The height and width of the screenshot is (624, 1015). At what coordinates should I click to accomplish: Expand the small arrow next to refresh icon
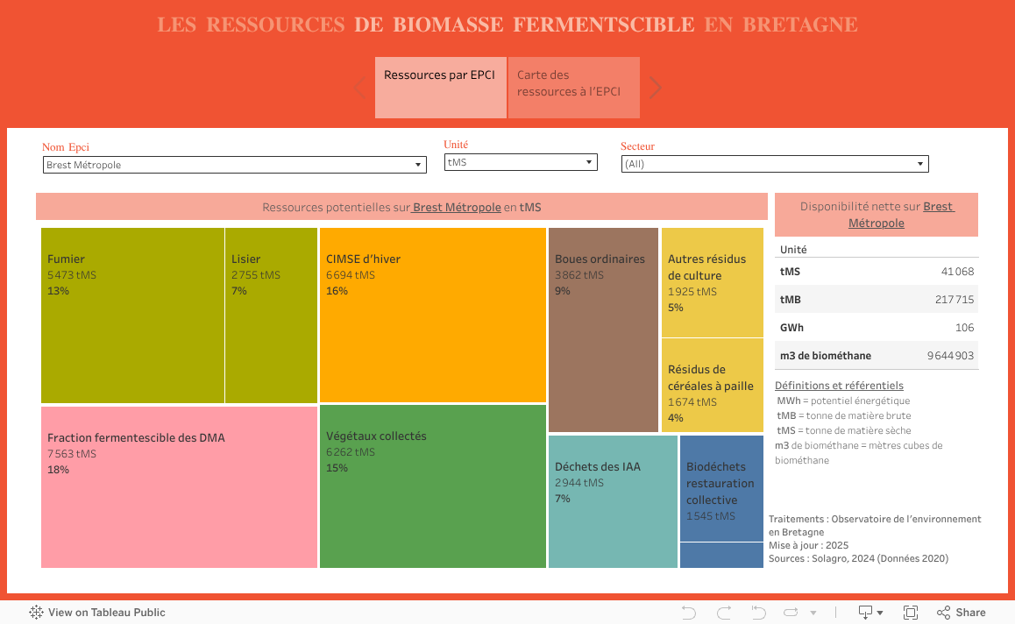click(813, 613)
